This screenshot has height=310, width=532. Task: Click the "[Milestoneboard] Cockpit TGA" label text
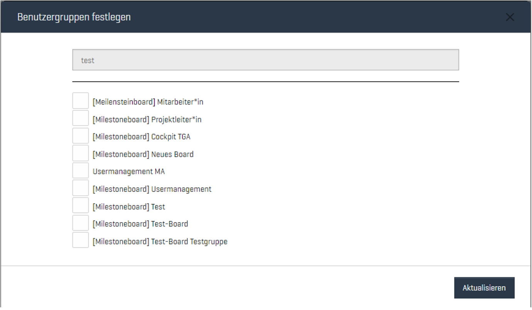point(141,137)
